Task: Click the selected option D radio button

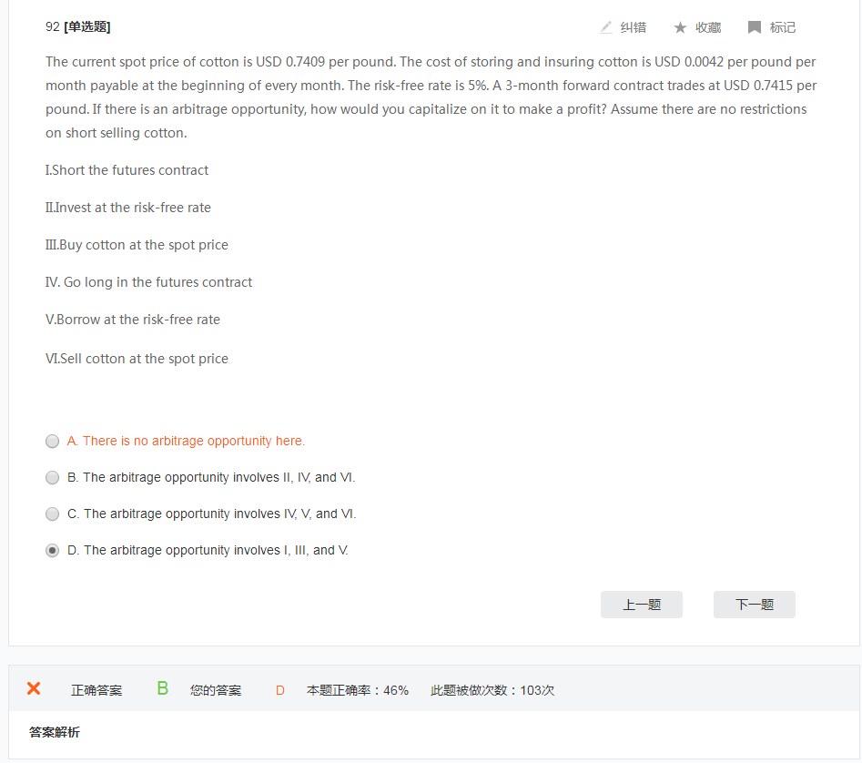Action: pyautogui.click(x=53, y=551)
